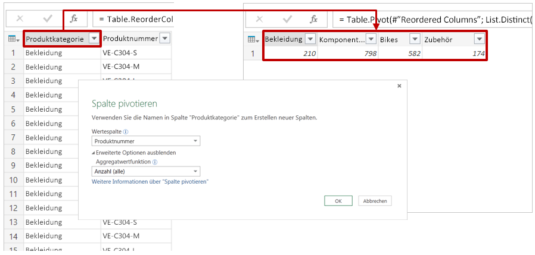Click VE-C304-M in row 2
The image size is (535, 255).
pos(136,67)
